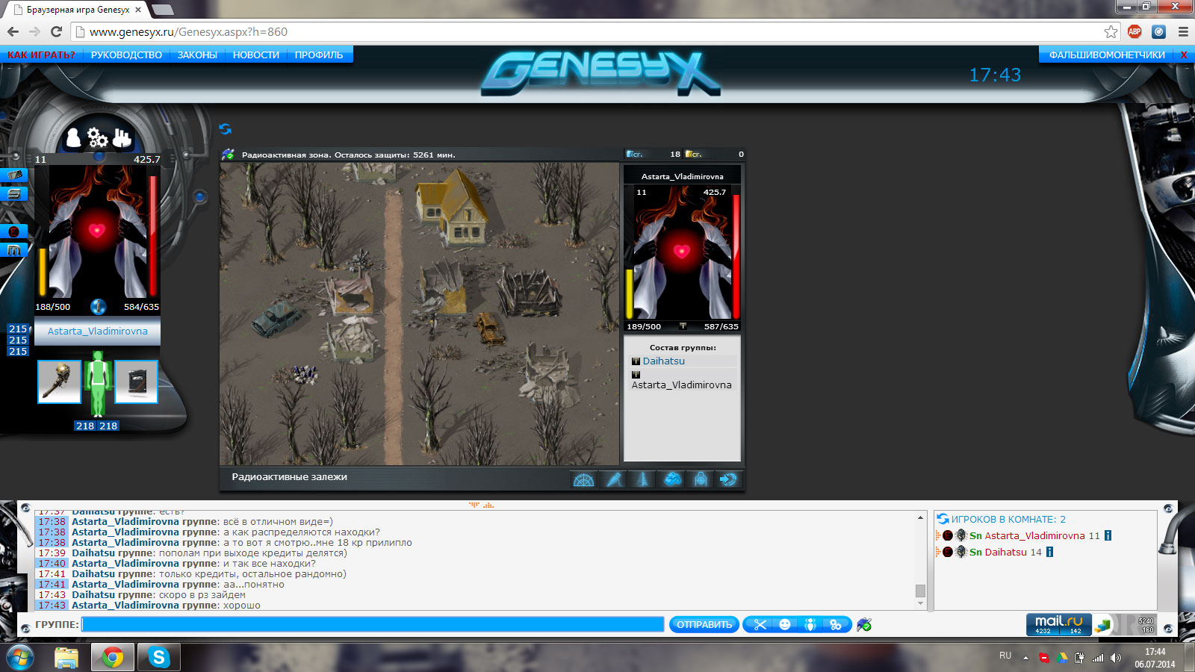The width and height of the screenshot is (1195, 672).
Task: Click the spike-shaped action icon
Action: click(x=642, y=479)
